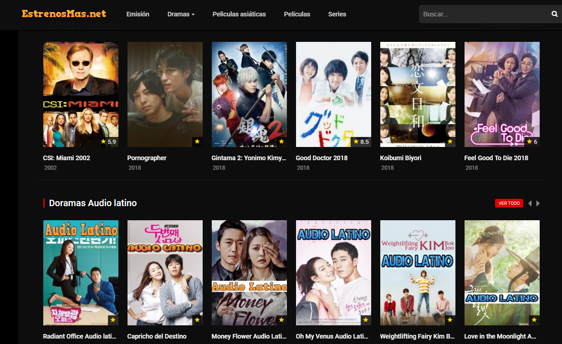This screenshot has width=562, height=344.
Task: Click the search magnifier icon
Action: [x=554, y=14]
